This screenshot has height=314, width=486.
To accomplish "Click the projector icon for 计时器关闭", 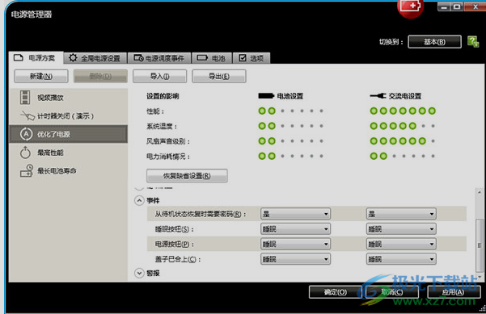I will (27, 115).
